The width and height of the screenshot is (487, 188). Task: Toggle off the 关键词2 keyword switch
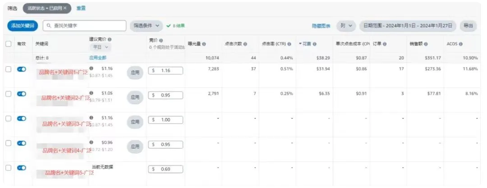pyautogui.click(x=22, y=94)
